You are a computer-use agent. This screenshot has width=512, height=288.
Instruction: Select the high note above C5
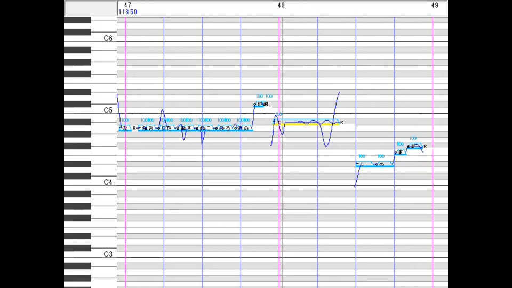259,105
